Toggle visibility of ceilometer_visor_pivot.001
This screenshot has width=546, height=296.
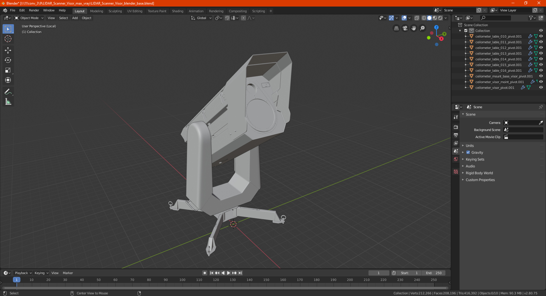pos(541,88)
